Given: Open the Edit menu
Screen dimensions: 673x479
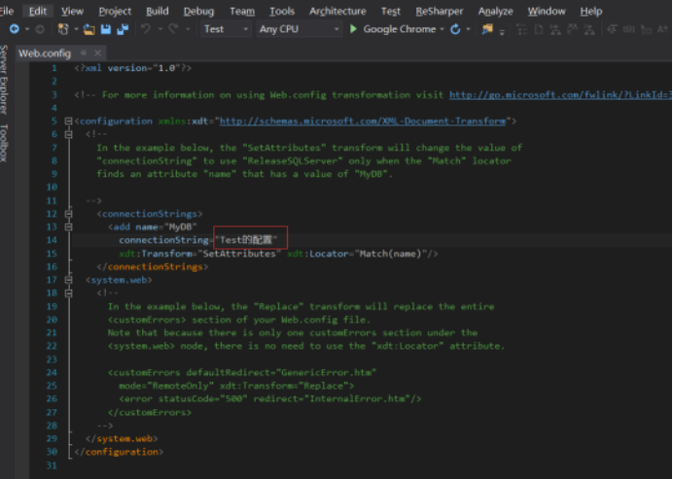Looking at the screenshot, I should tap(38, 11).
